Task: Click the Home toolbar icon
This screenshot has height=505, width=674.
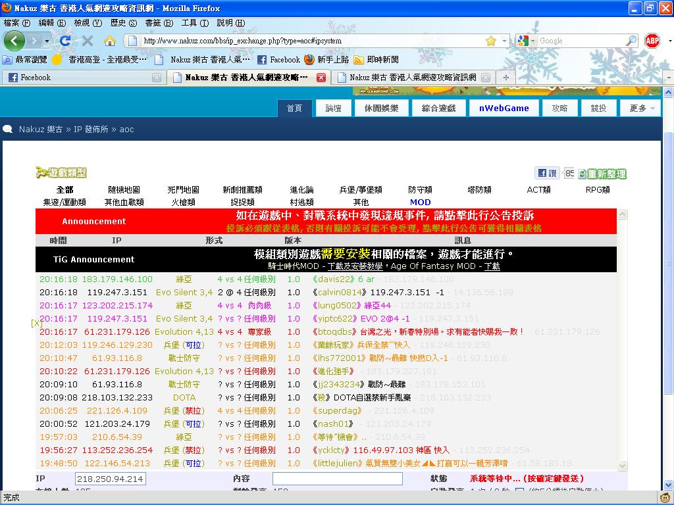Action: pyautogui.click(x=109, y=41)
